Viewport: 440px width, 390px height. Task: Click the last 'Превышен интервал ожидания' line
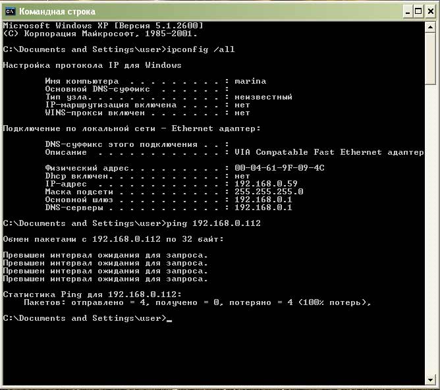click(105, 279)
